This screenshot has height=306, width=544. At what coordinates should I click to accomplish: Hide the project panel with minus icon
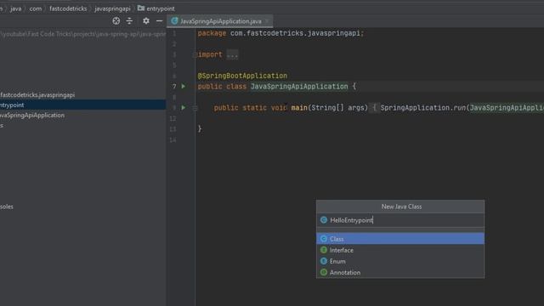(159, 20)
